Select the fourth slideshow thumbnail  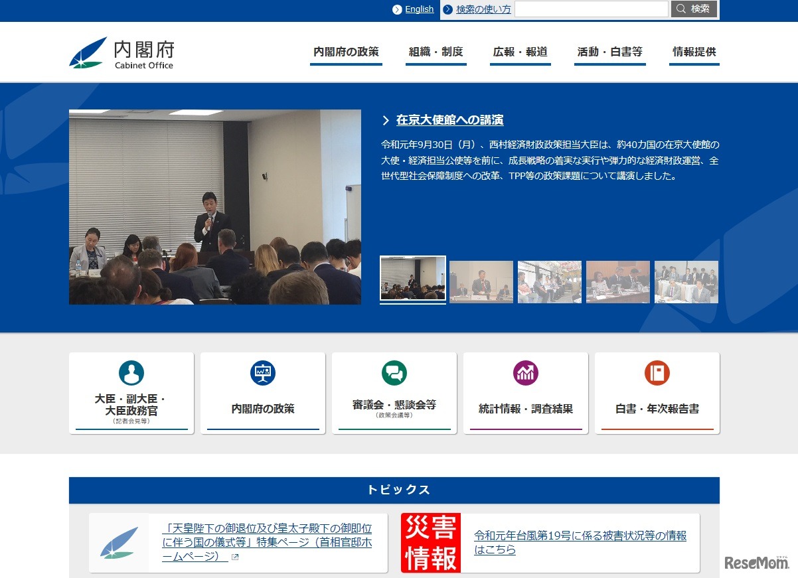(x=618, y=282)
